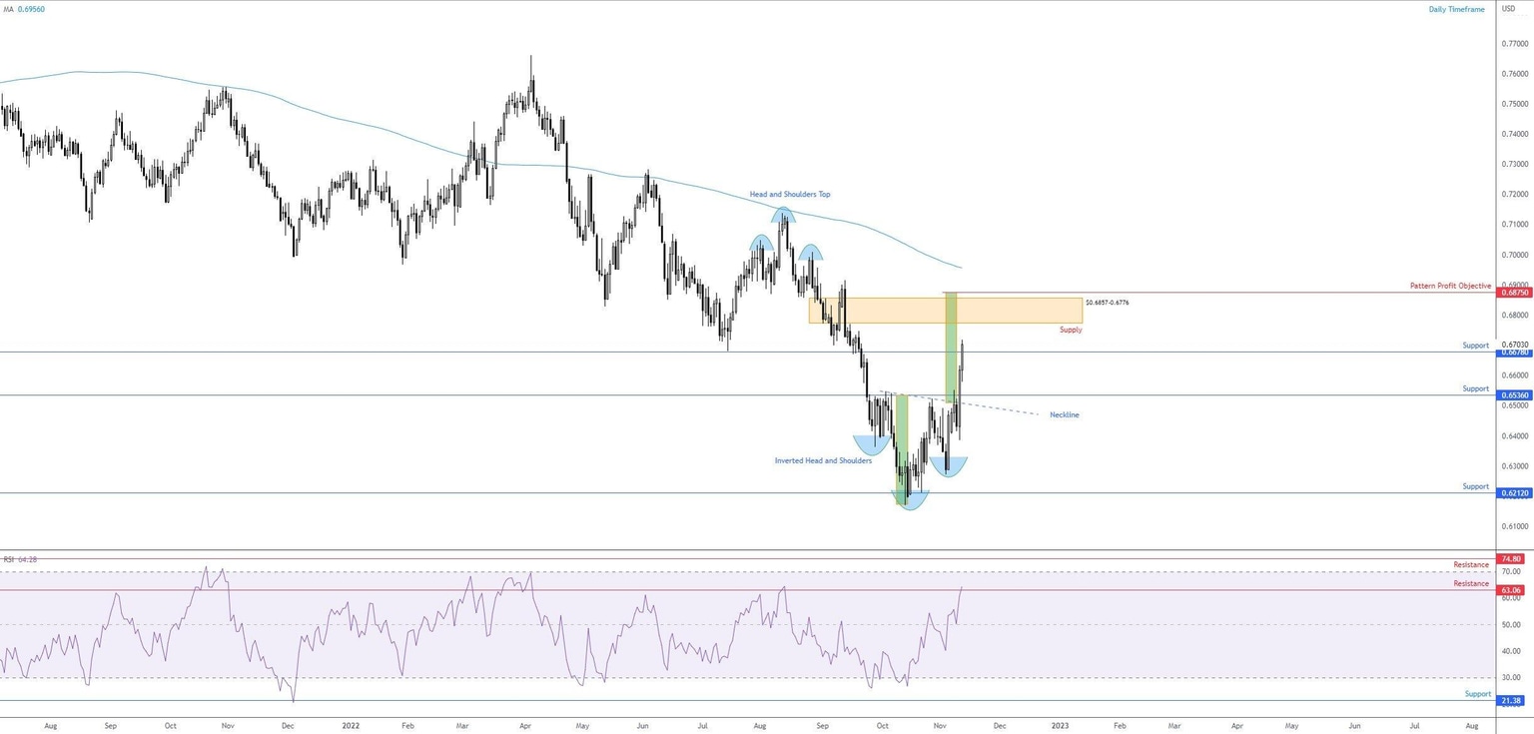Click the Support label at 0.66780
Image resolution: width=1534 pixels, height=734 pixels.
[x=1476, y=346]
